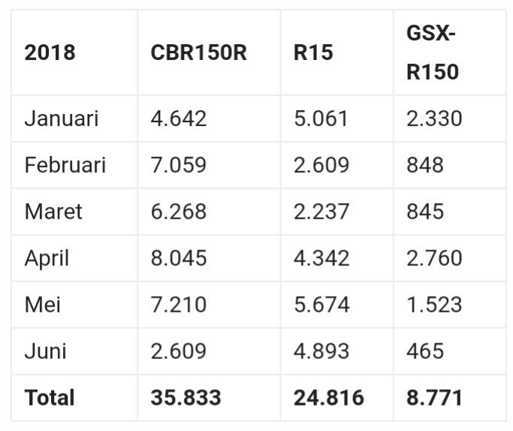Select GSX-R150 total 8.771

[434, 397]
